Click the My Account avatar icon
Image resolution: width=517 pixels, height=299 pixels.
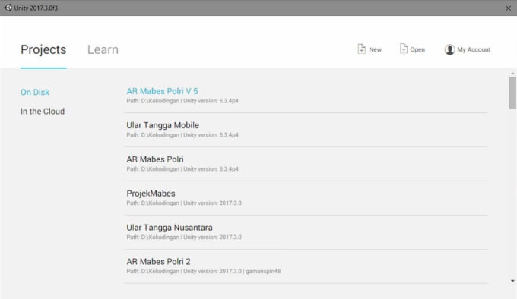[449, 49]
